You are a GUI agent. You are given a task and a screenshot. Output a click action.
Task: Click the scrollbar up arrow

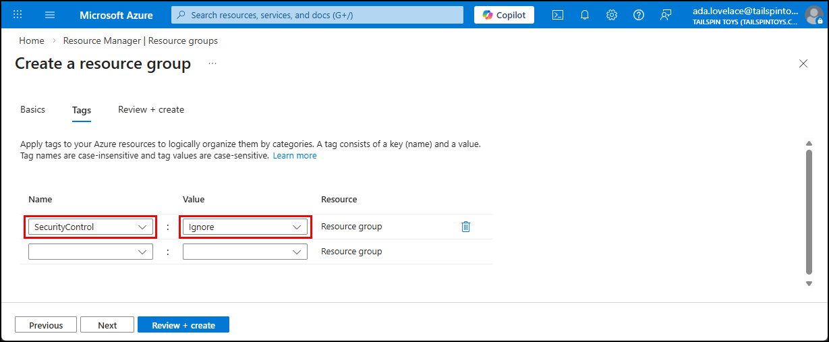coord(809,143)
